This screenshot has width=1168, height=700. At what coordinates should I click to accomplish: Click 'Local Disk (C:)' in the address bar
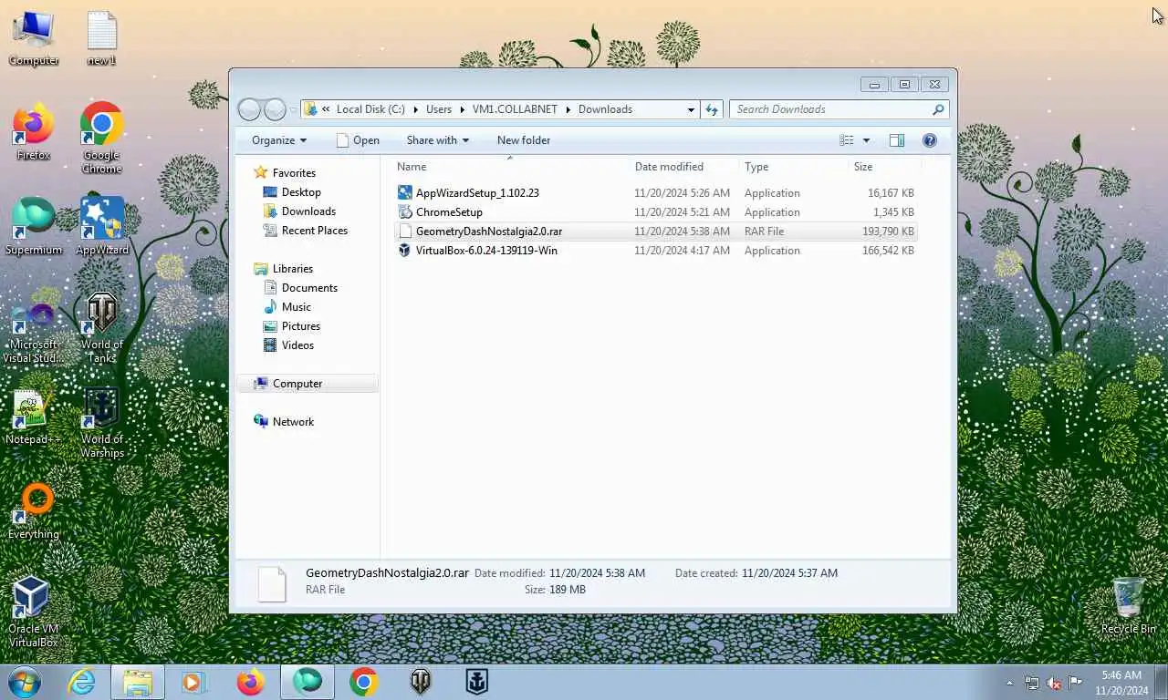tap(370, 109)
